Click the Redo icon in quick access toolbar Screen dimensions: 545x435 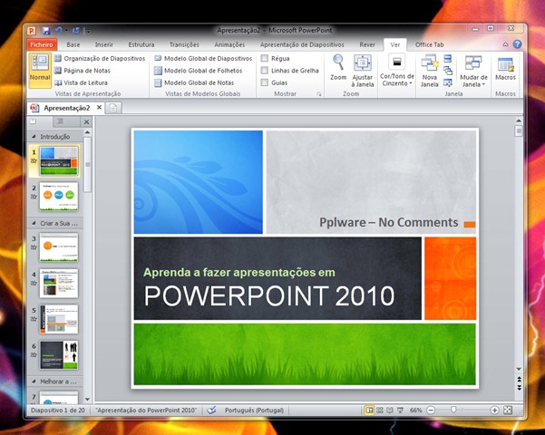[x=76, y=31]
